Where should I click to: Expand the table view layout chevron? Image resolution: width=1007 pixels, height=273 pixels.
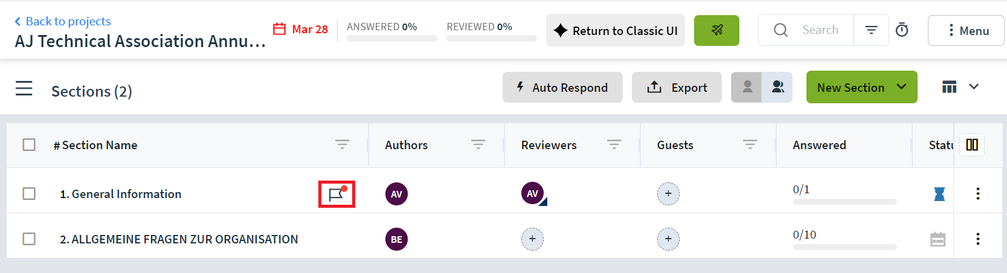pos(974,87)
